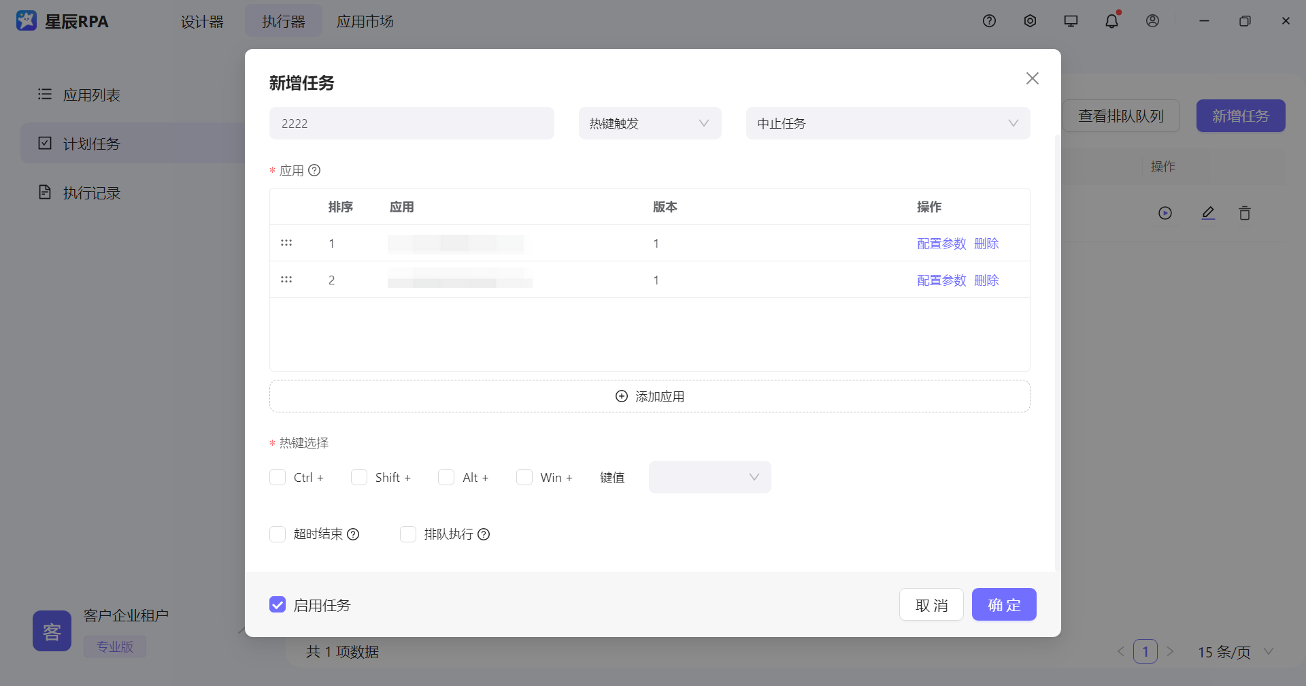Click the help question mark icon in title bar
The width and height of the screenshot is (1306, 686).
[989, 21]
